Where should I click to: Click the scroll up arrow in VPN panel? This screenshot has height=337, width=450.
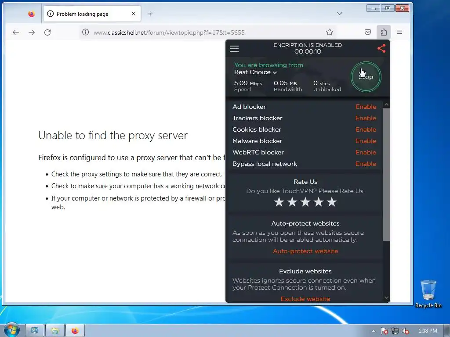386,105
